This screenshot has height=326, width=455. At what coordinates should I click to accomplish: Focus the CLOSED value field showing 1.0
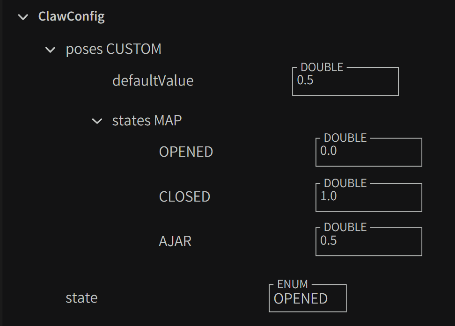click(368, 197)
